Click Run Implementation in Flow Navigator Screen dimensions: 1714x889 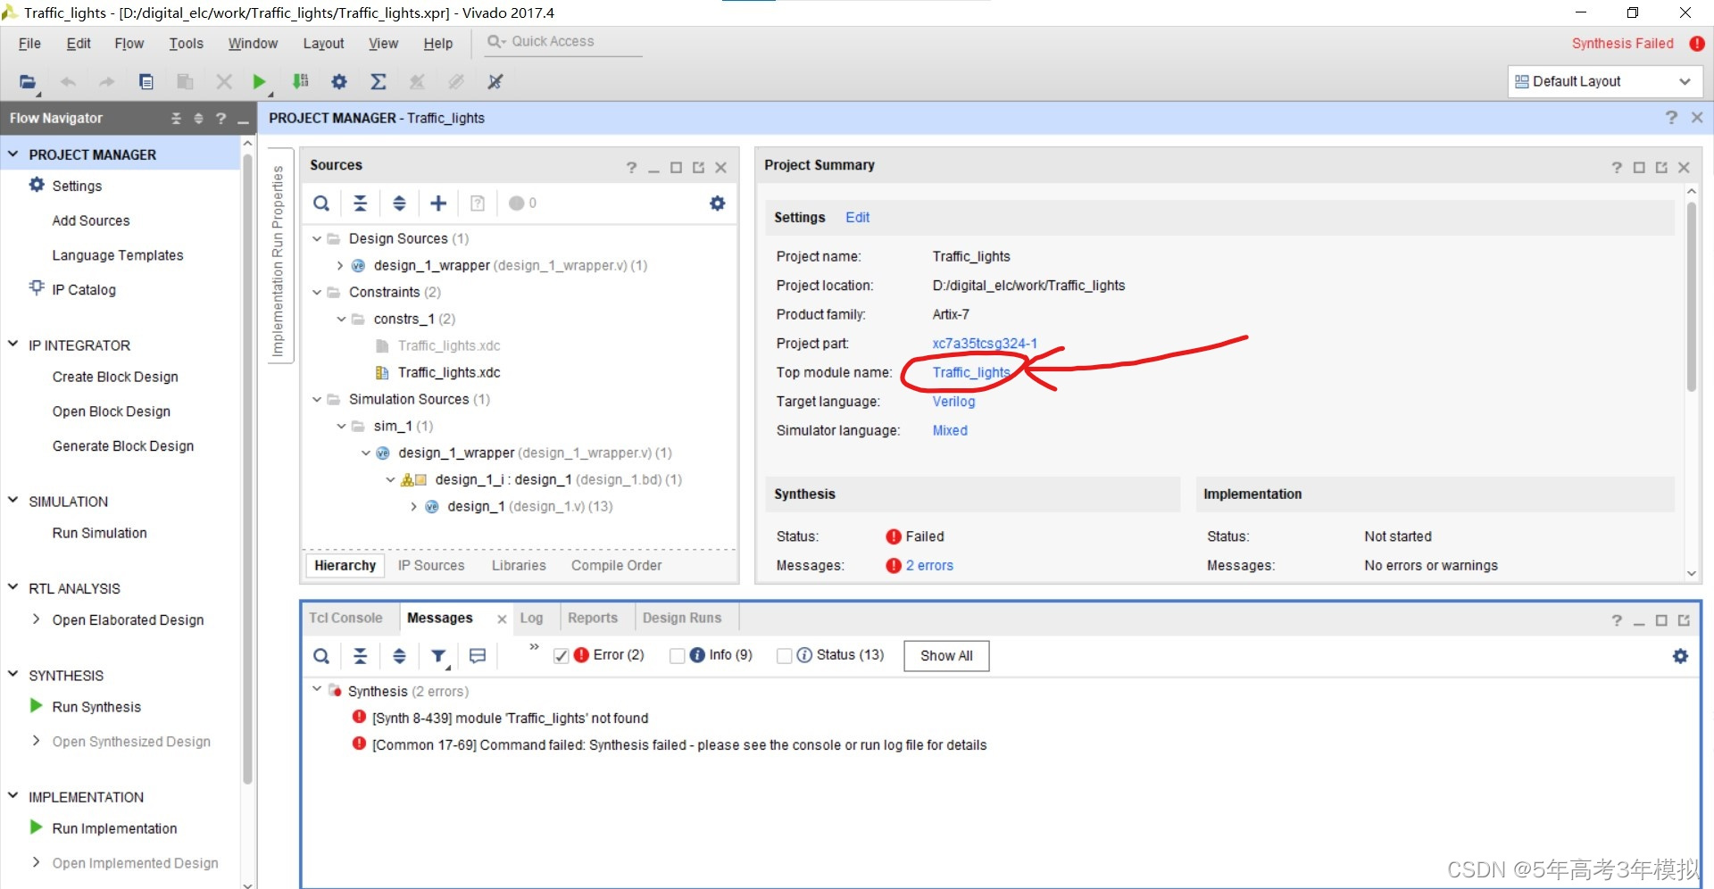114,828
